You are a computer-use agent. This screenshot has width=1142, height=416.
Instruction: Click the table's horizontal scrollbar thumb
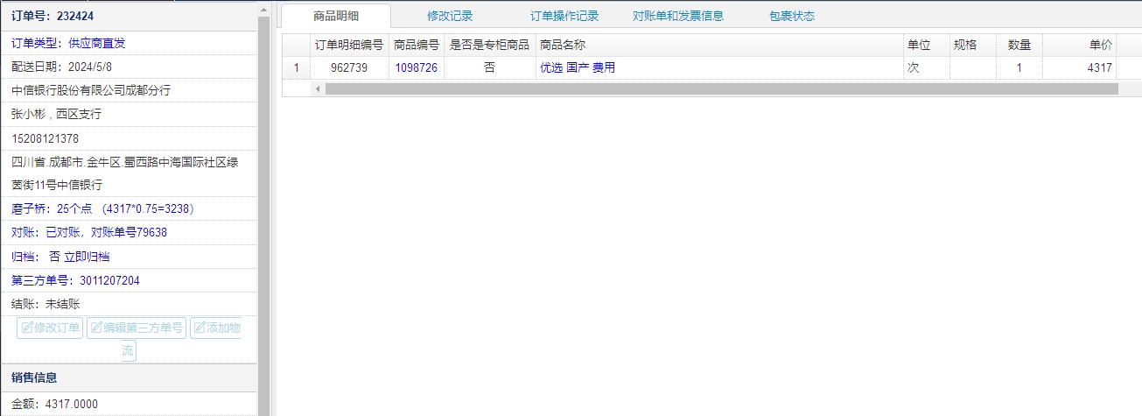click(722, 88)
